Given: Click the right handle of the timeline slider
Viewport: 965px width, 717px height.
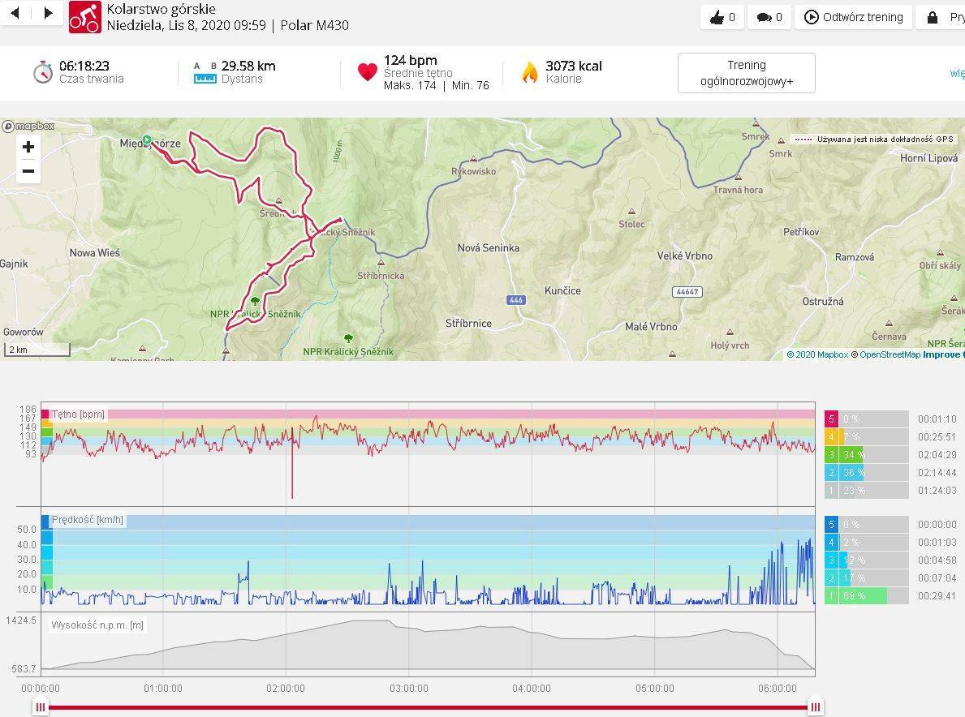Looking at the screenshot, I should 815,707.
